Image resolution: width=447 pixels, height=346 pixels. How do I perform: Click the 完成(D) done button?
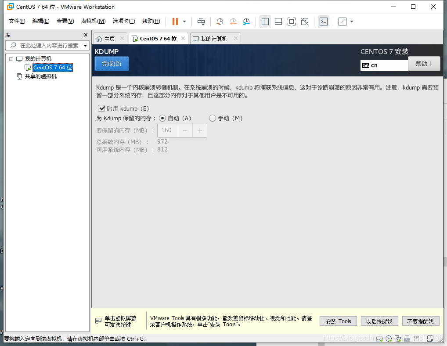click(x=112, y=64)
